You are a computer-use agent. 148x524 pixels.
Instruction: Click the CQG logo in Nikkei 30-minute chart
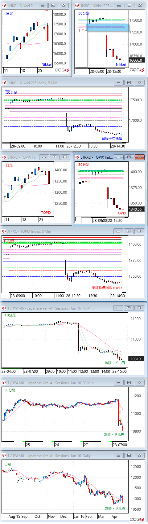coord(137,70)
